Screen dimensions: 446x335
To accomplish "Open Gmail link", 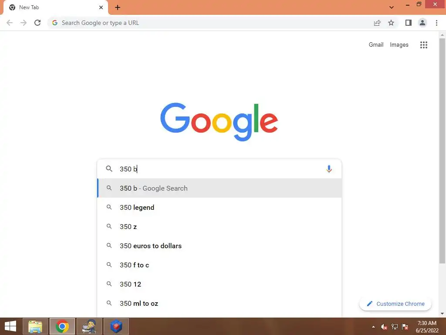I will coord(376,45).
